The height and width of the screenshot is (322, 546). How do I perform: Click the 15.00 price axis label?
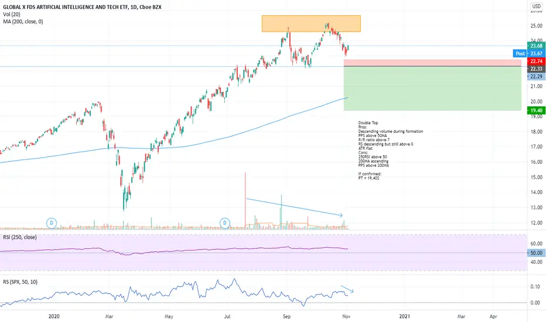coord(536,177)
